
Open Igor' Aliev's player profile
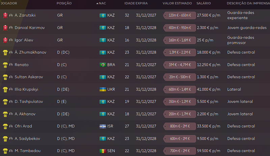[x=24, y=40]
